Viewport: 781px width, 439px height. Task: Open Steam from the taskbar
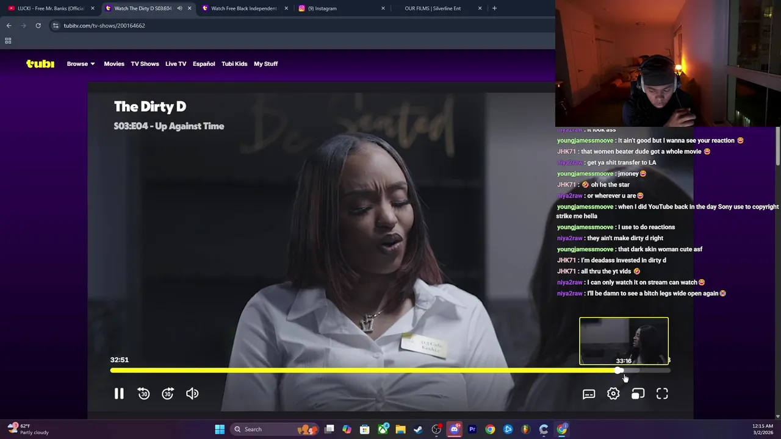tap(418, 429)
